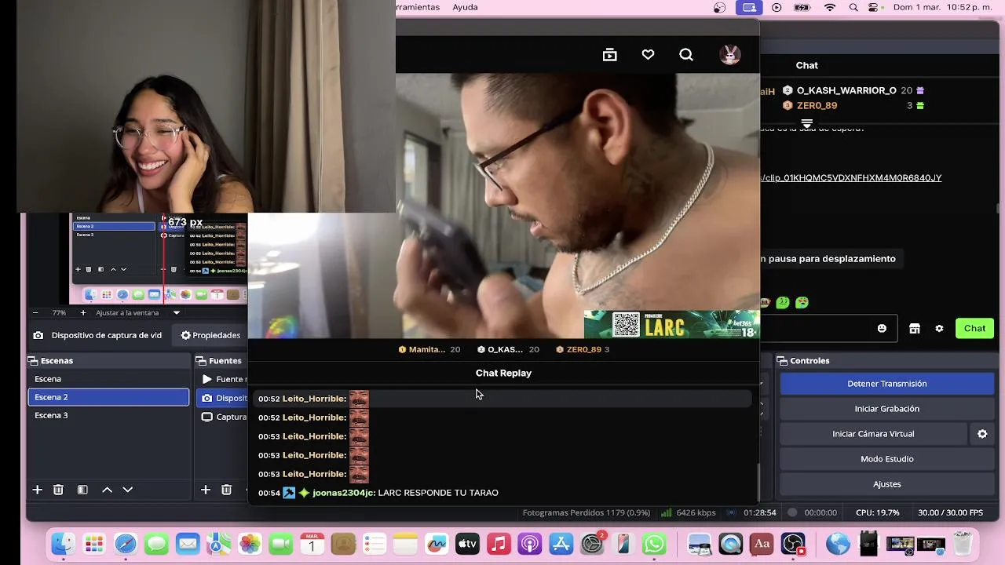Click the Chat Replay scrollbar

pyautogui.click(x=758, y=480)
